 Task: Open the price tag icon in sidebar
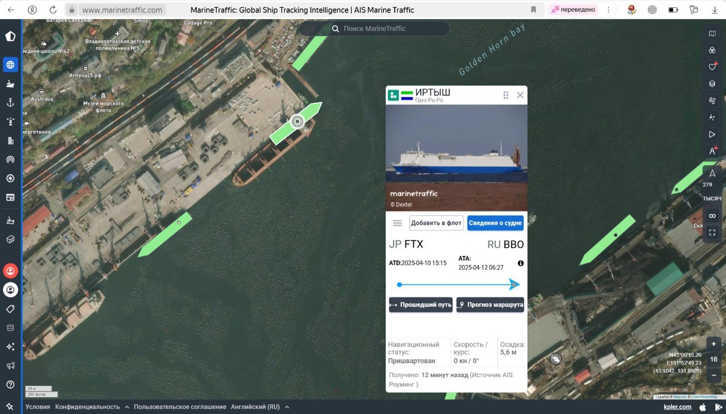10,309
